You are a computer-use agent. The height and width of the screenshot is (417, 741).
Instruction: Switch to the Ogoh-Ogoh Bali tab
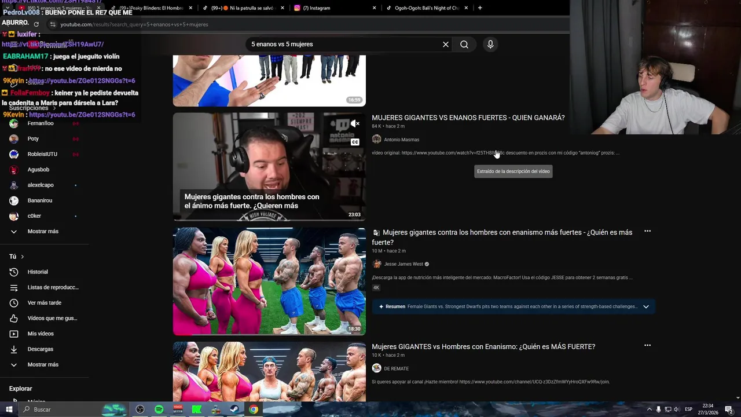coord(427,8)
